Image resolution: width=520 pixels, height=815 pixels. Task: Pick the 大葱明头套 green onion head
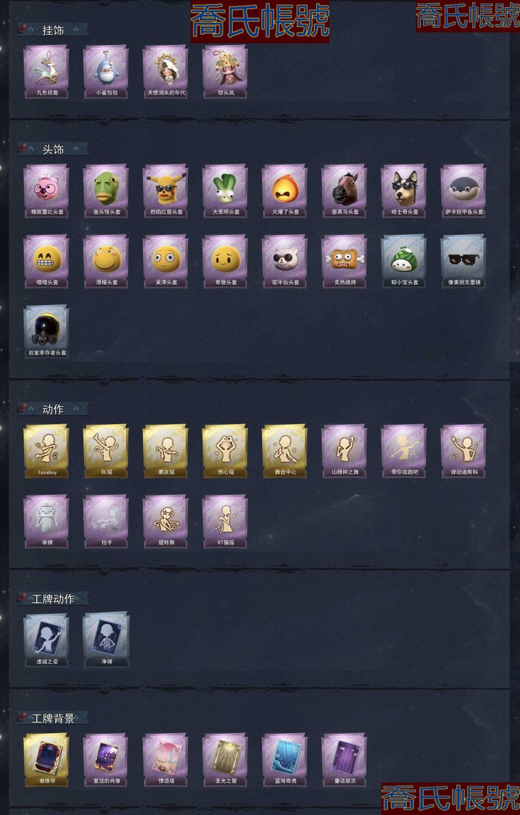coord(225,191)
